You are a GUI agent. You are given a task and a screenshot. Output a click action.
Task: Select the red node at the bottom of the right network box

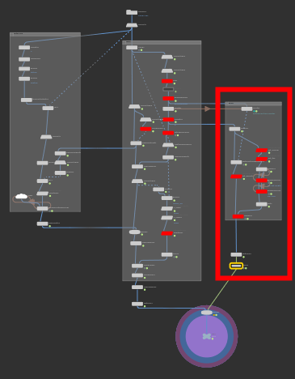[x=238, y=216]
